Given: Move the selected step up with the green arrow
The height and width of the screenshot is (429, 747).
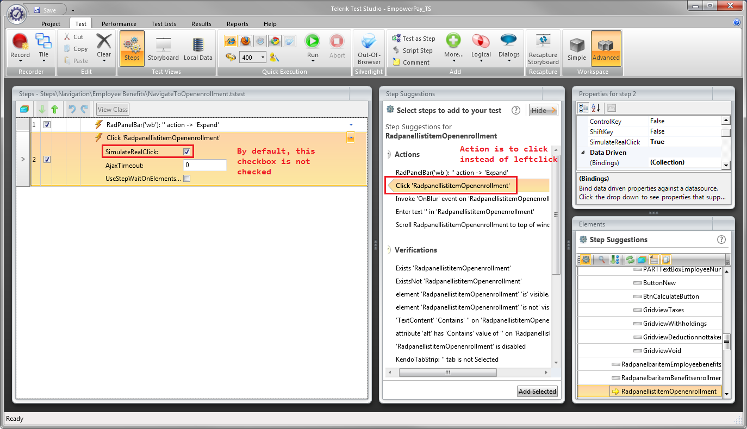Looking at the screenshot, I should pyautogui.click(x=54, y=109).
